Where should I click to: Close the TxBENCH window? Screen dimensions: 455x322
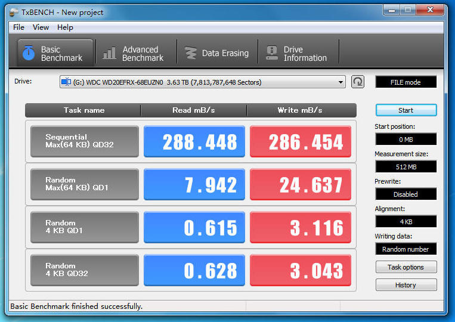[x=430, y=10]
